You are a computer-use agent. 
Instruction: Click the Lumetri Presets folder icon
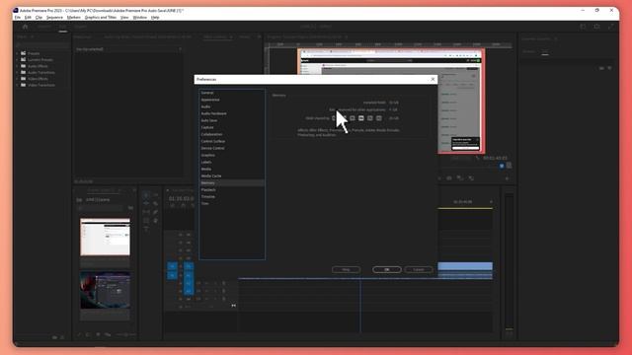(24, 59)
